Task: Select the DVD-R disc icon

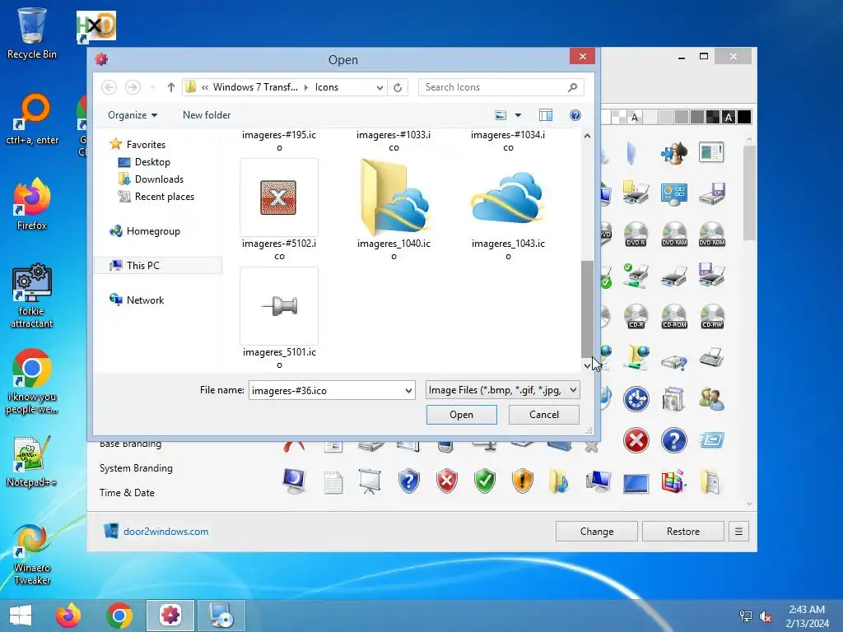Action: (636, 235)
